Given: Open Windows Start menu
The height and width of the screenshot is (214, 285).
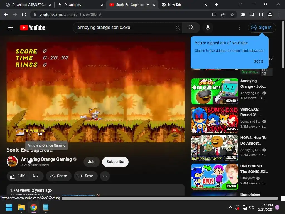Looking at the screenshot, I should point(9,207).
